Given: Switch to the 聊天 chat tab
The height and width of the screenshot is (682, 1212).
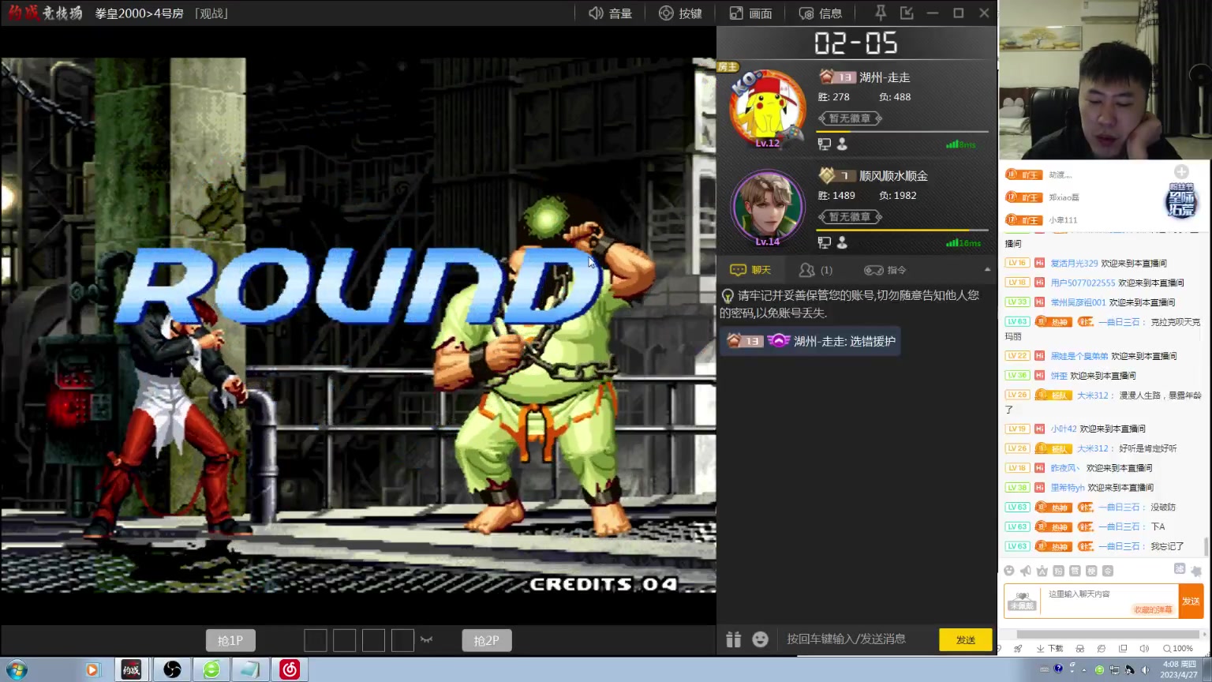Looking at the screenshot, I should tap(750, 270).
